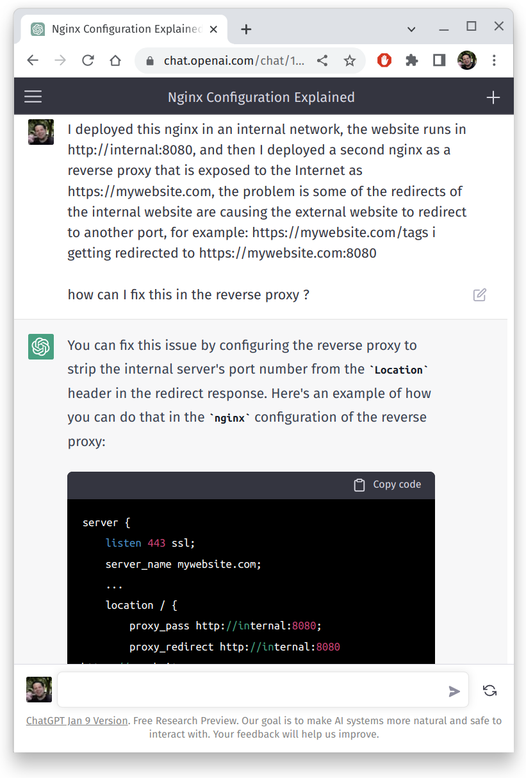Start a new chat with plus icon
This screenshot has height=778, width=526.
point(493,97)
